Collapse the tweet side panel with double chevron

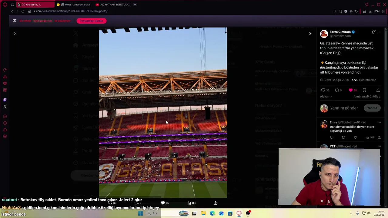[x=310, y=34]
